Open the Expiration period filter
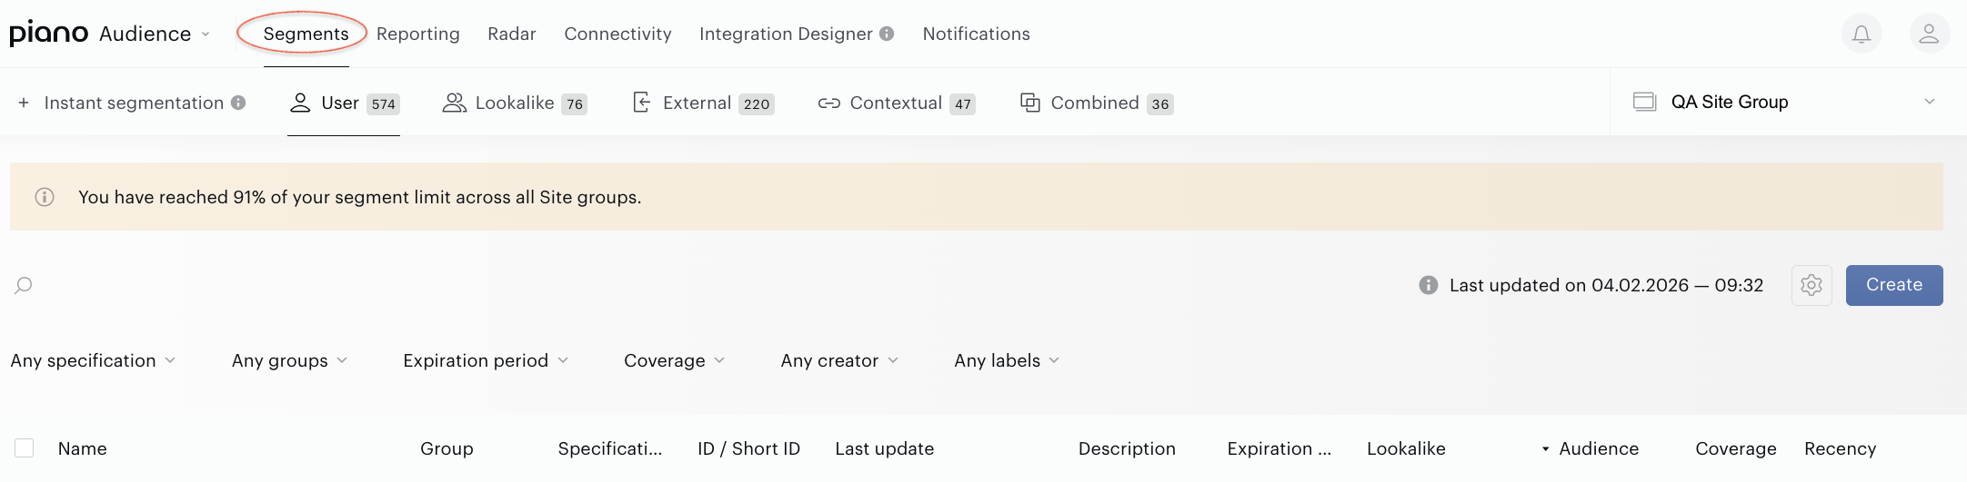This screenshot has width=1967, height=482. pyautogui.click(x=486, y=360)
